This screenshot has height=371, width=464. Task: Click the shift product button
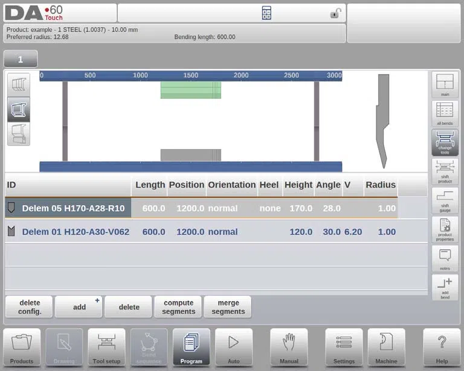445,171
